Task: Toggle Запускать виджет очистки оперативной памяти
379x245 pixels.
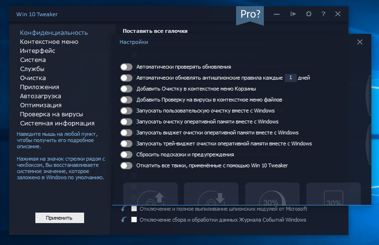Action: pos(127,133)
